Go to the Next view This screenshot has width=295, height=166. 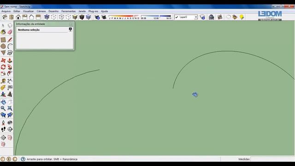(10, 115)
